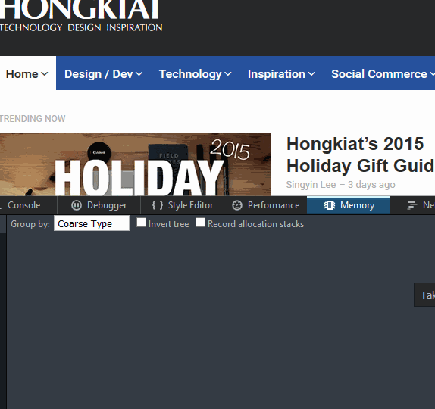435x409 pixels.
Task: Open the Console tab
Action: (23, 205)
